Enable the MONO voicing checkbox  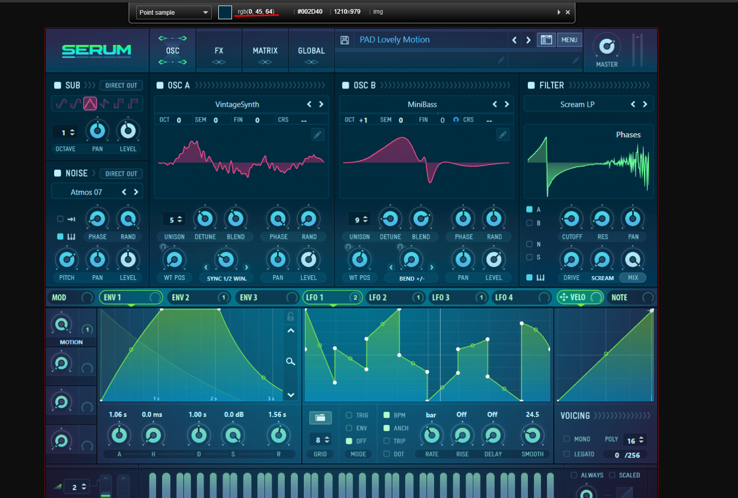(x=567, y=439)
